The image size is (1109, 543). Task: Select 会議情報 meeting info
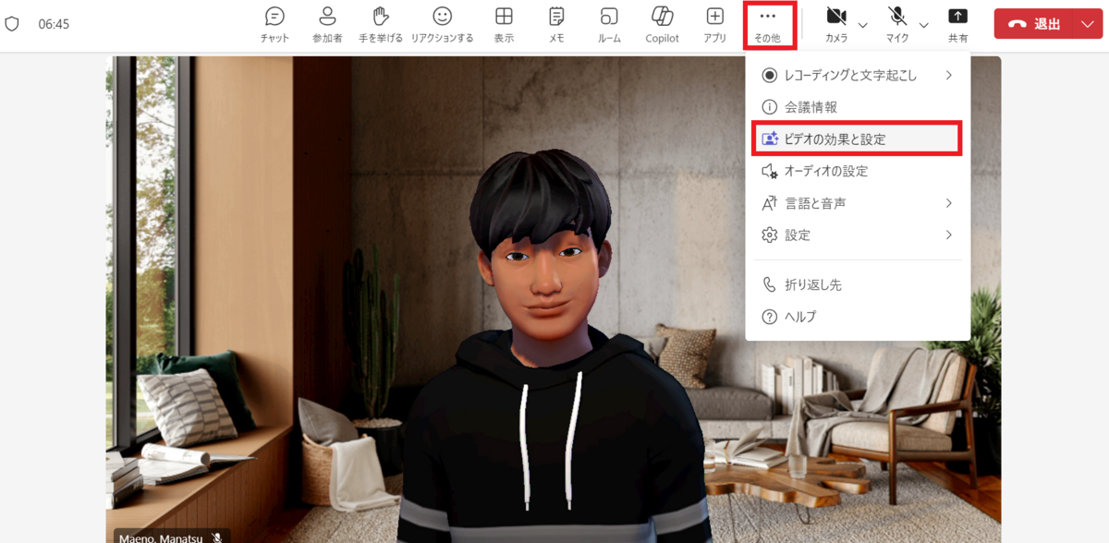(858, 107)
